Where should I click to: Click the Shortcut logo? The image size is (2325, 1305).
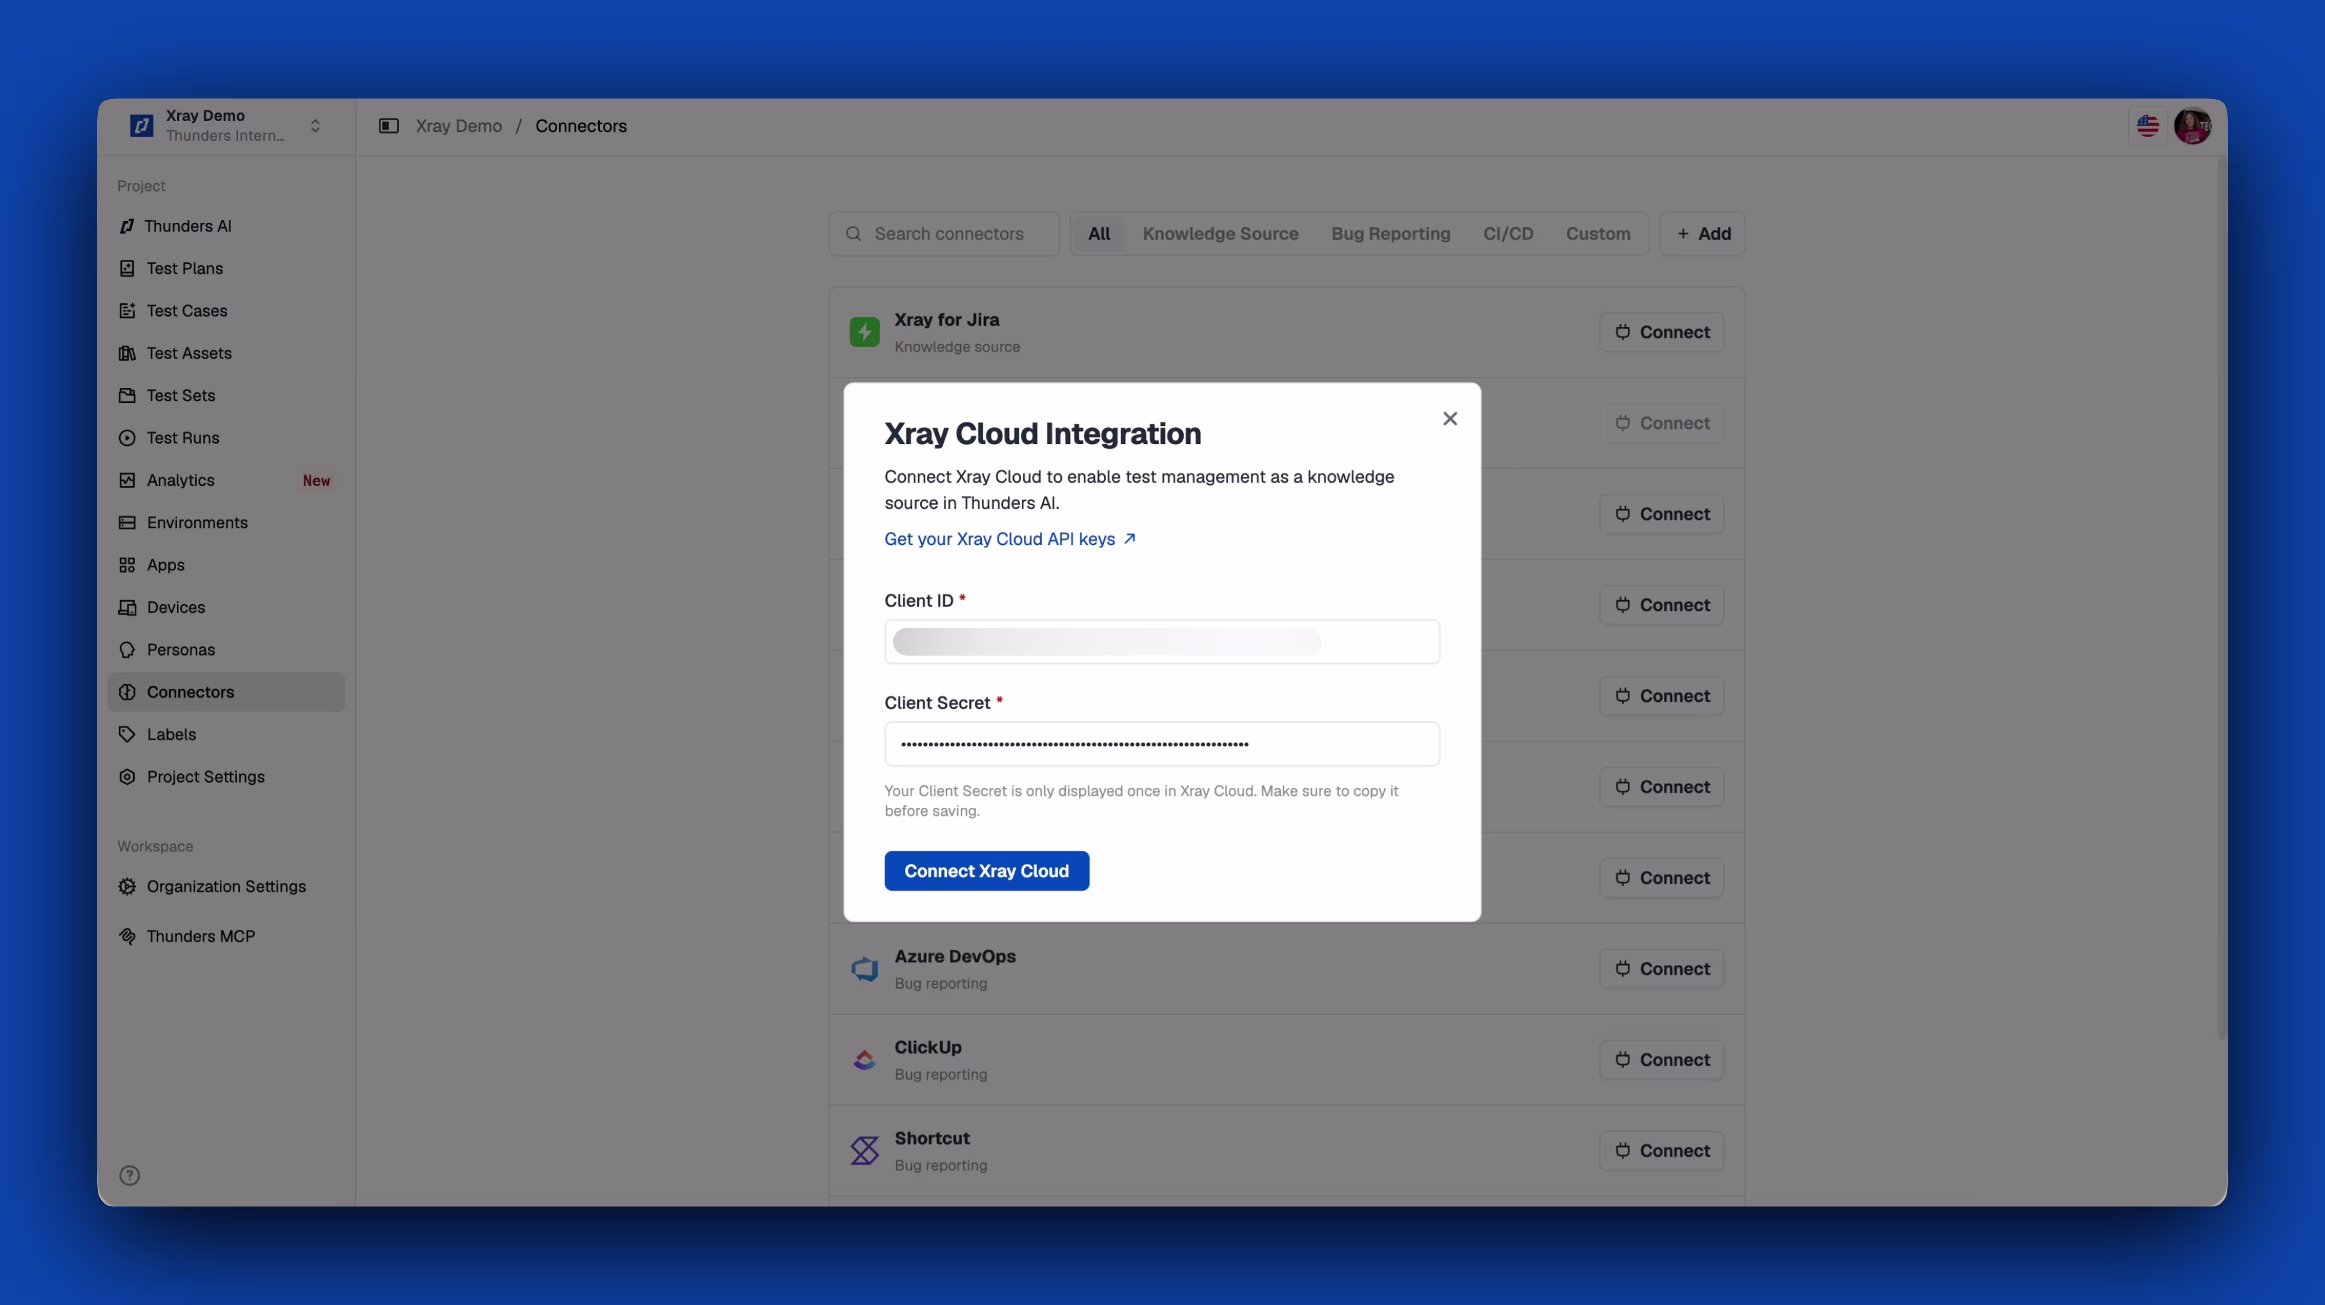[x=864, y=1151]
